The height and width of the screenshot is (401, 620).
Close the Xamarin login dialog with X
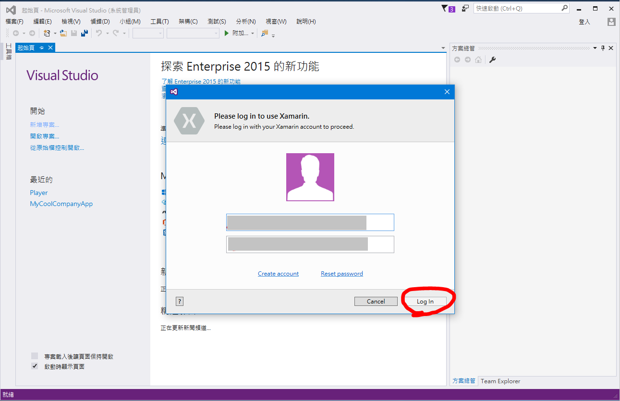447,92
